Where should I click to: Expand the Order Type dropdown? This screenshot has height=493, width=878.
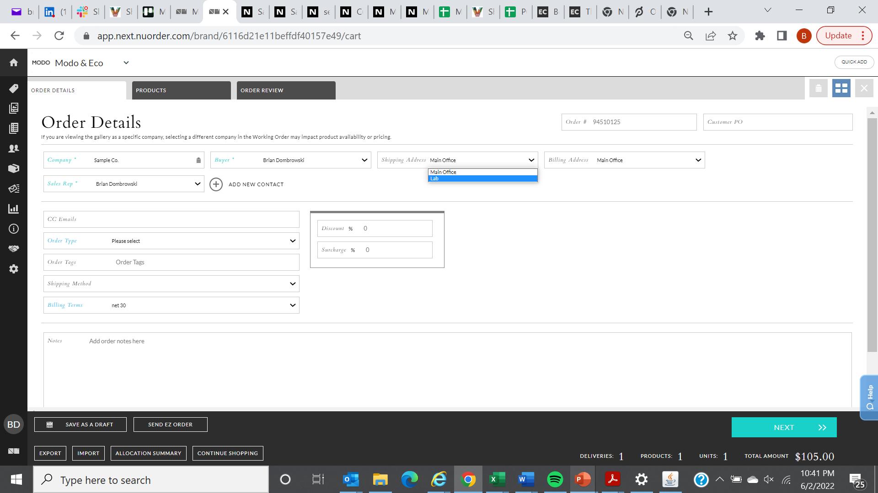point(292,241)
